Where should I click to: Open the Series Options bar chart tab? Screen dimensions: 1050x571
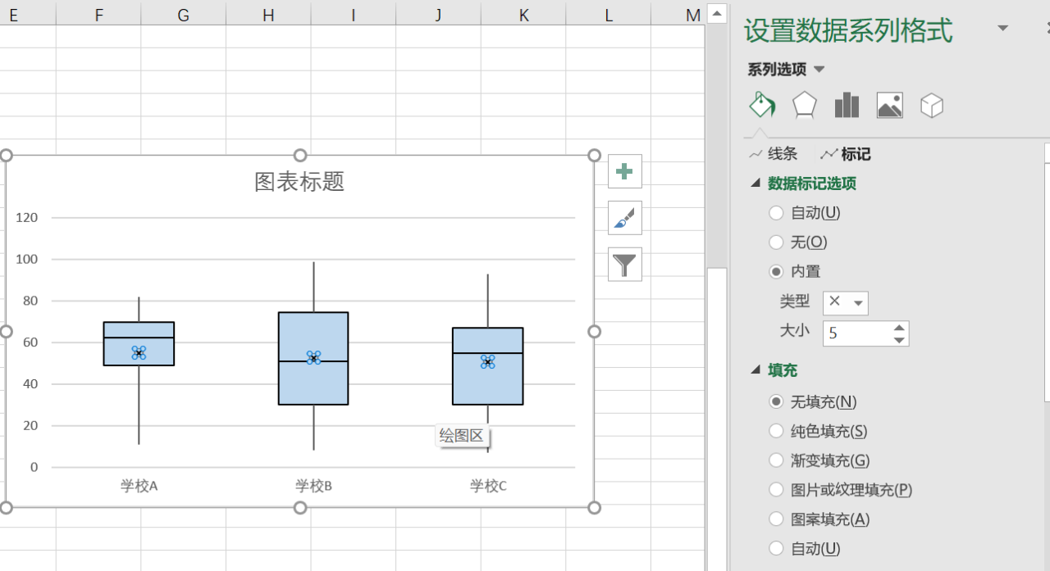(847, 106)
